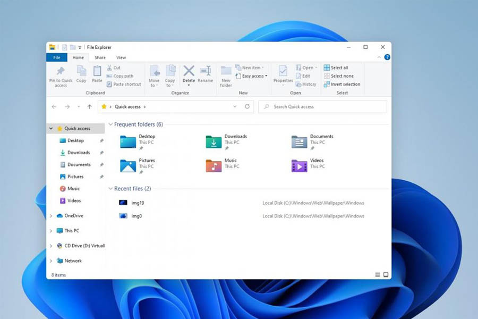Open address bar history dropdown

tap(235, 106)
